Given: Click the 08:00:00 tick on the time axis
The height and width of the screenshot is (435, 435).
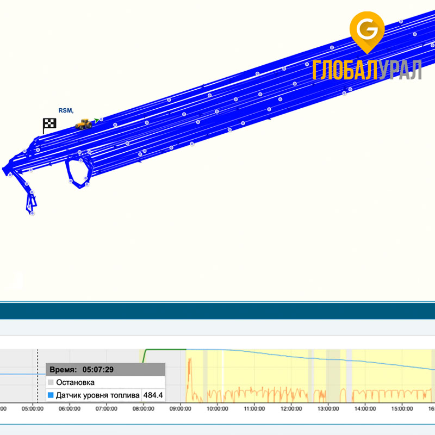Looking at the screenshot, I should click(142, 408).
